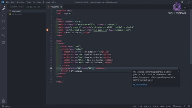Change the CRLF end-of-line sequence
This screenshot has height=108, width=192.
(x=162, y=106)
